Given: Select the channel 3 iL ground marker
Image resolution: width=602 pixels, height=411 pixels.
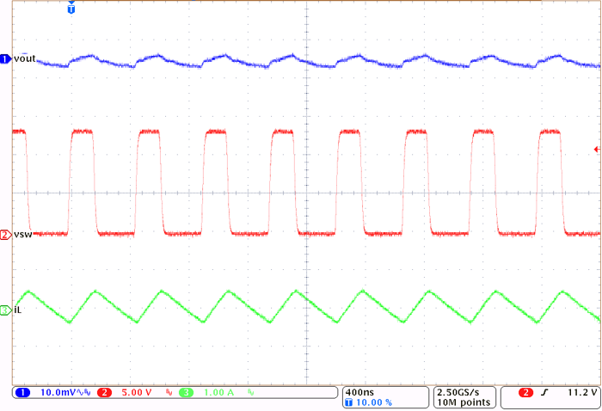Looking at the screenshot, I should (5, 310).
